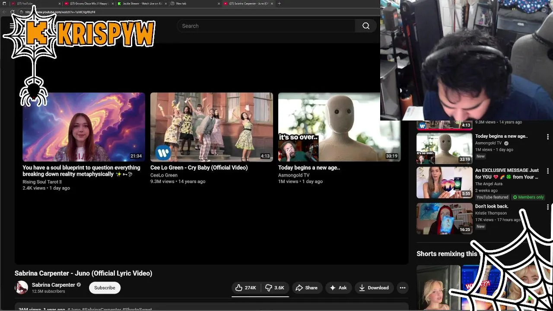Click the browser address bar URL
This screenshot has height=311, width=553.
(60, 12)
